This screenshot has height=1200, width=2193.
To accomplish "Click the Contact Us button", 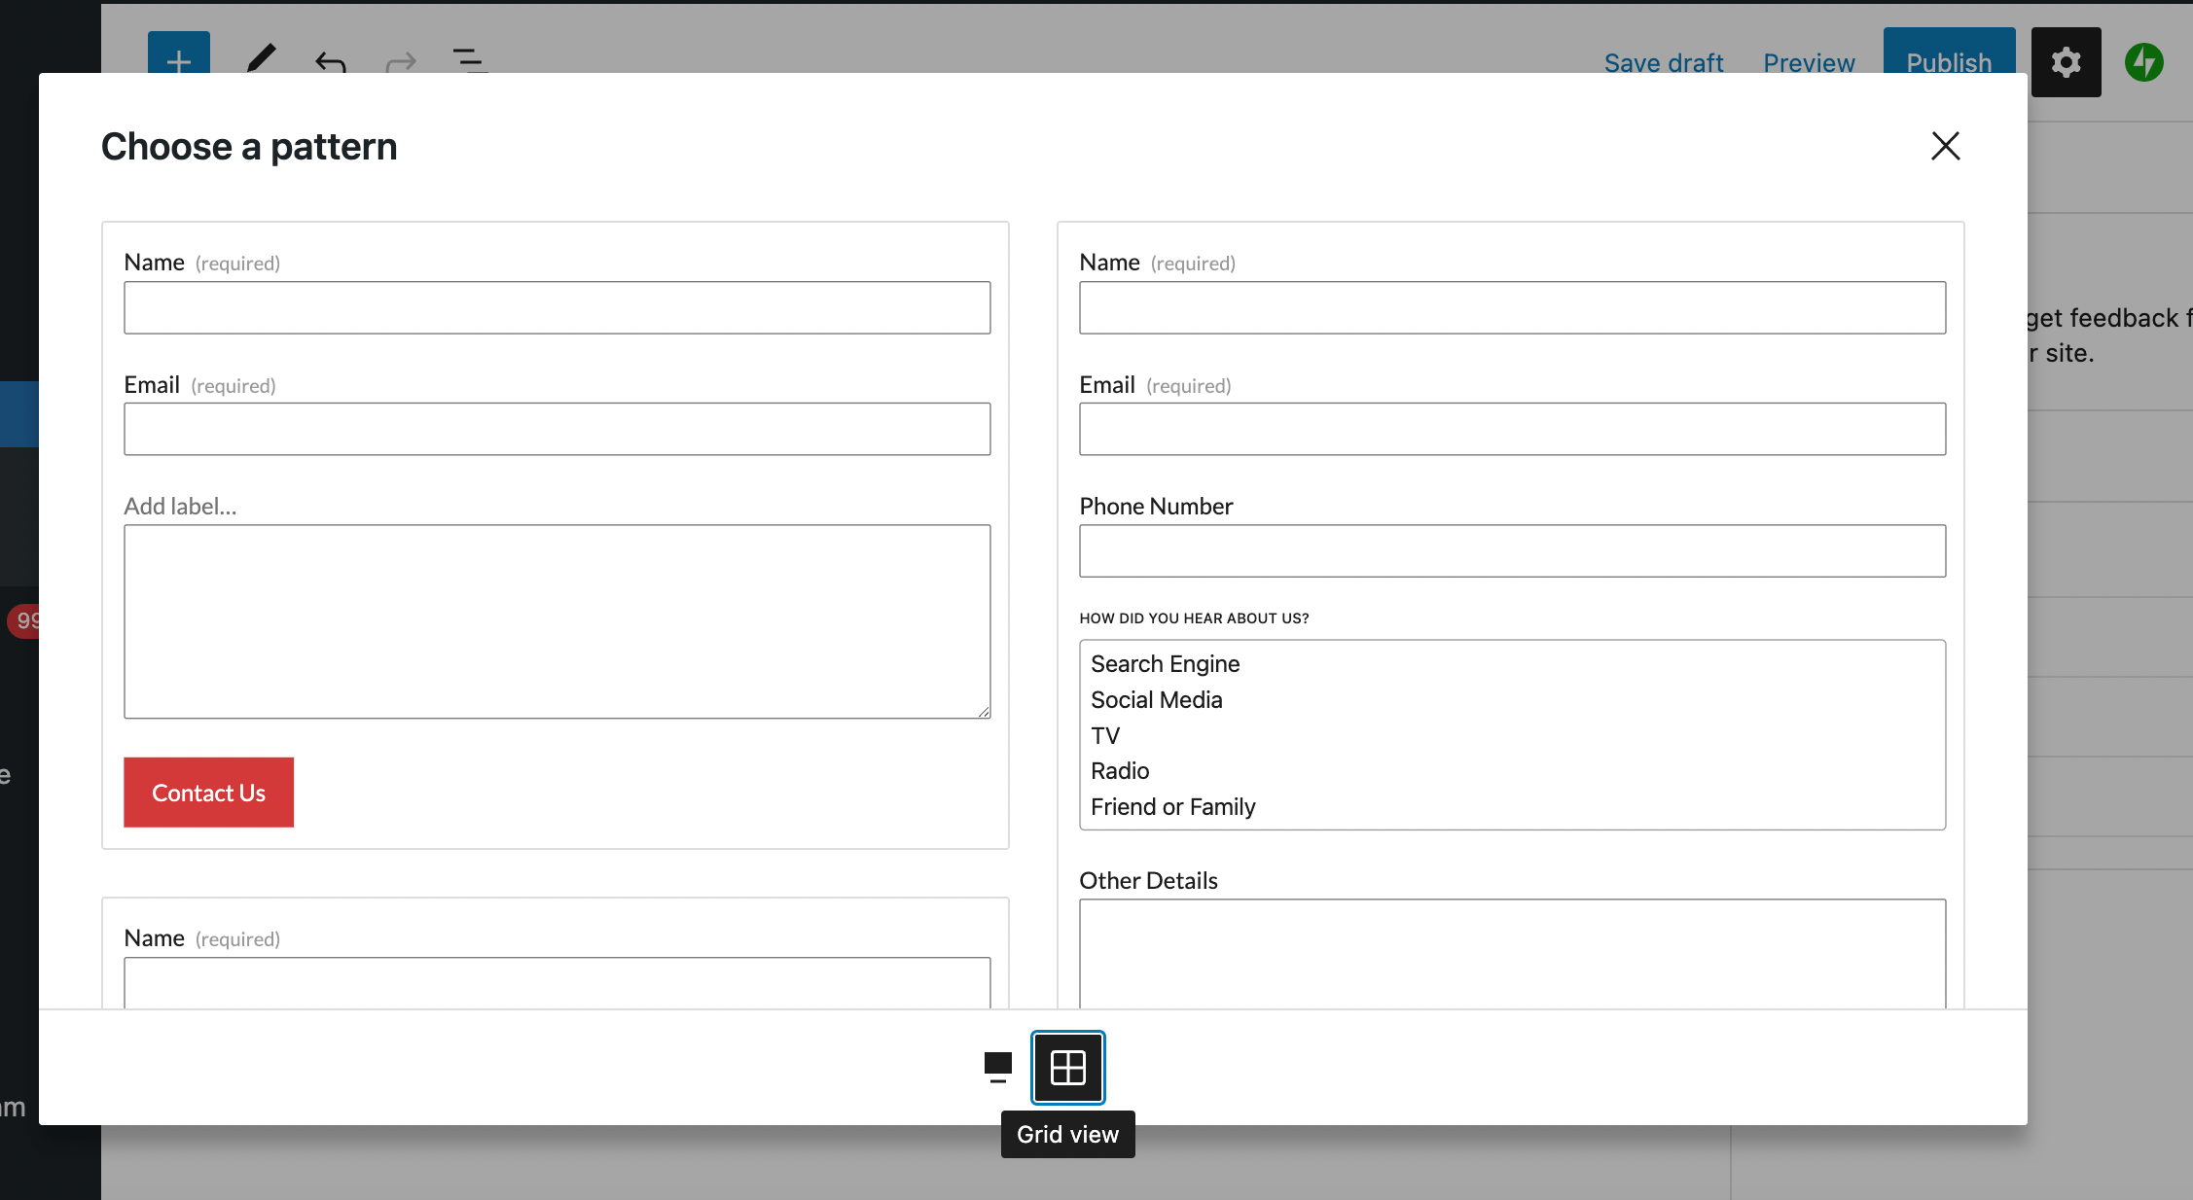I will point(207,791).
